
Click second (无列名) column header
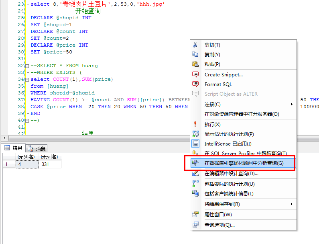[50, 157]
